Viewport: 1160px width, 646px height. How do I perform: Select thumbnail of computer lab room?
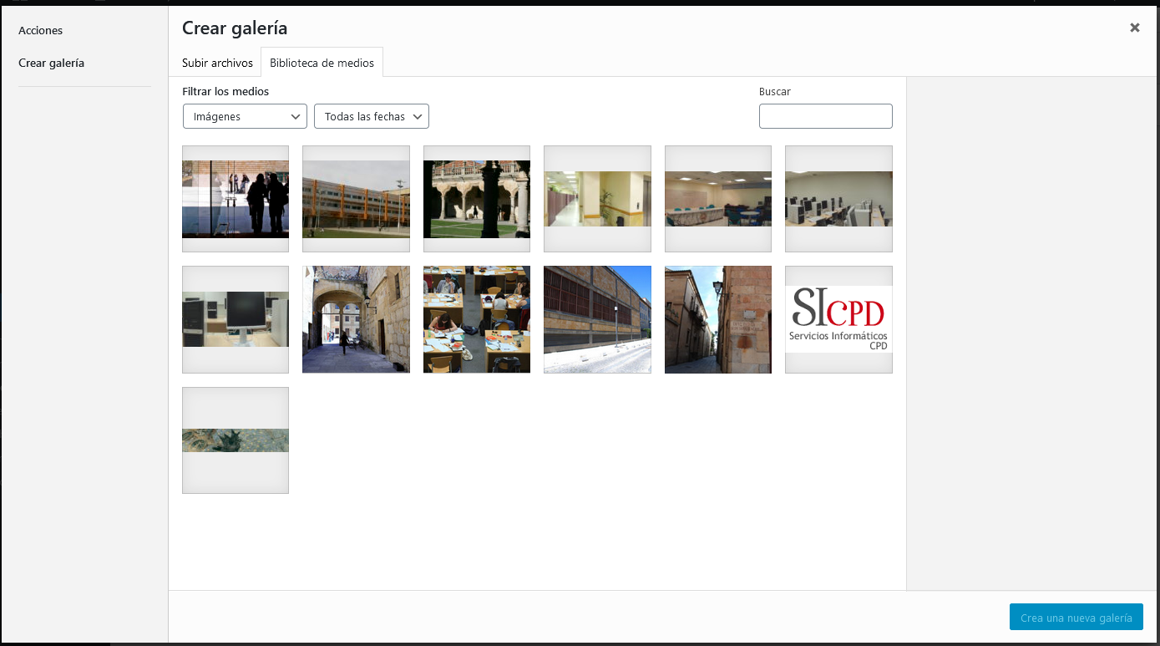[x=838, y=199]
